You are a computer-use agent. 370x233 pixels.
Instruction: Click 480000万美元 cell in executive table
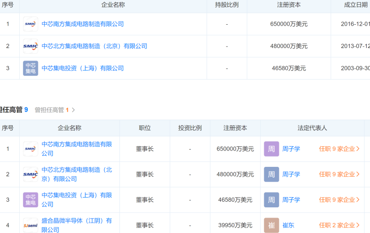[x=235, y=174]
